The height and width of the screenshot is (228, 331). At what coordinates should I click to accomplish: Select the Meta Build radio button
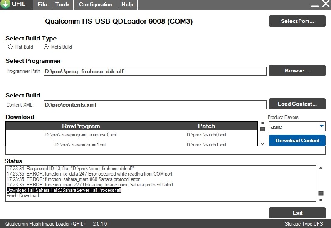(46, 47)
